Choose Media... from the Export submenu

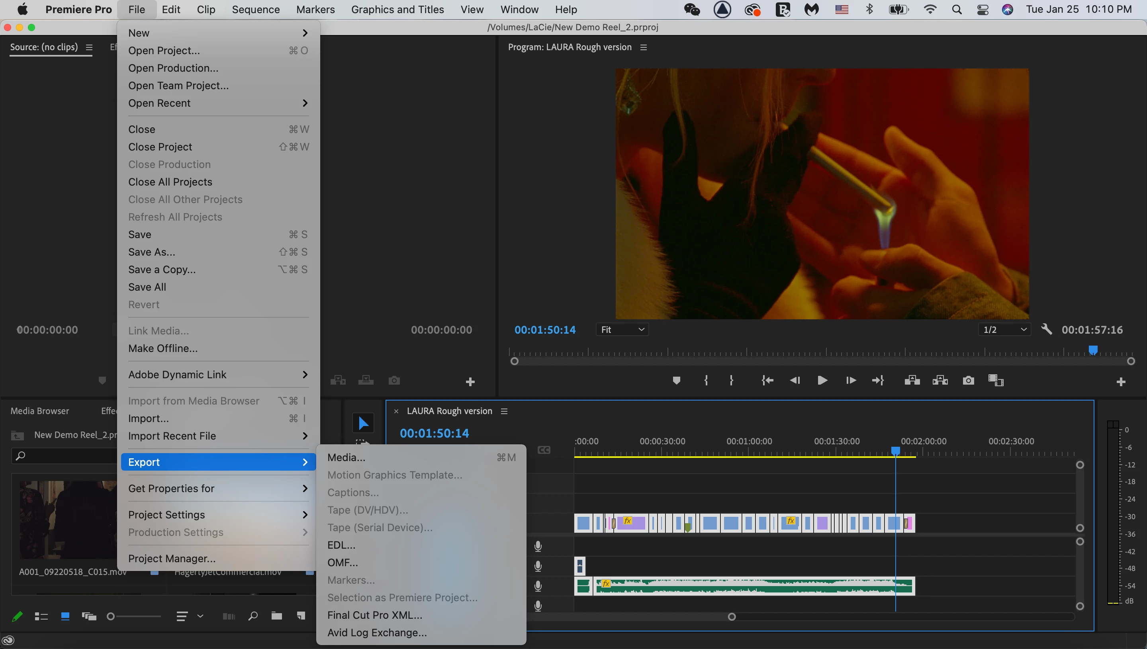click(346, 457)
